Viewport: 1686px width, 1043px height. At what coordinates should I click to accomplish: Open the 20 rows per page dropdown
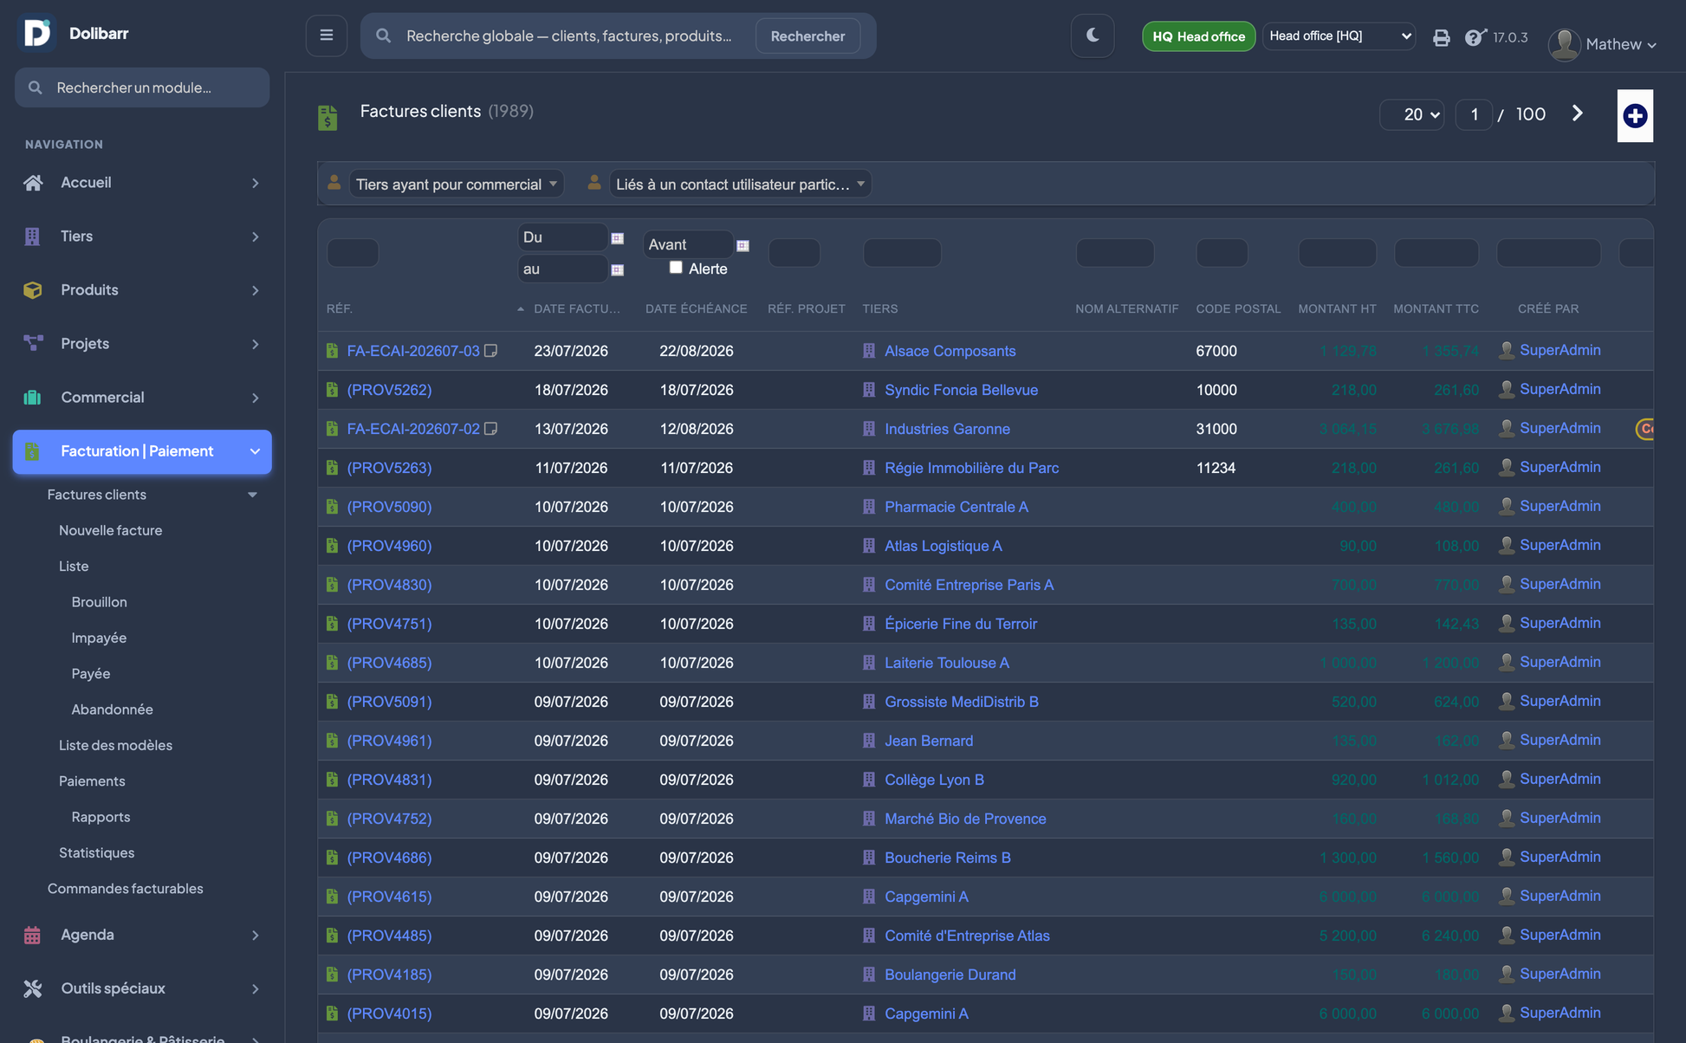[x=1411, y=114]
